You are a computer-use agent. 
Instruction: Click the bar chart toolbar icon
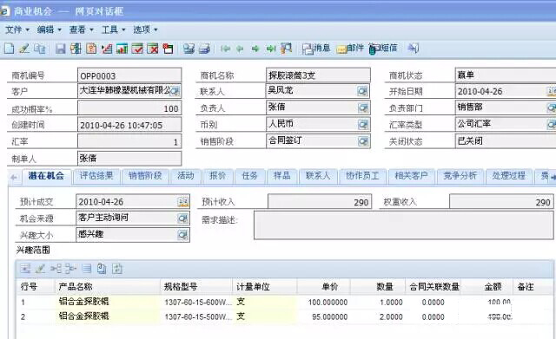pyautogui.click(x=122, y=49)
